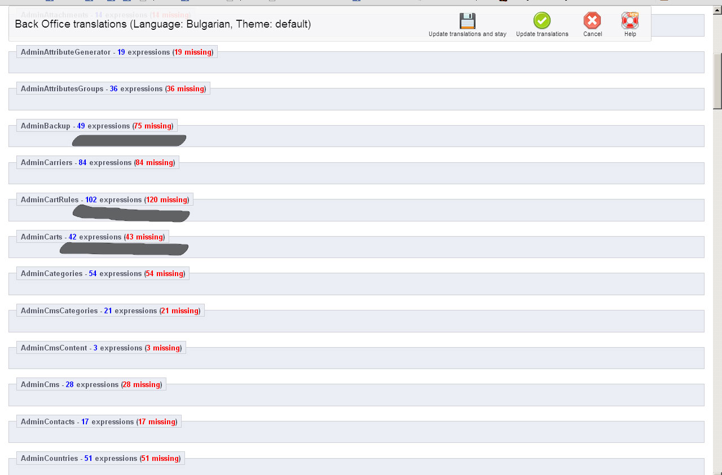The width and height of the screenshot is (722, 475).
Task: Click the Back Office translations page title
Action: tap(163, 24)
